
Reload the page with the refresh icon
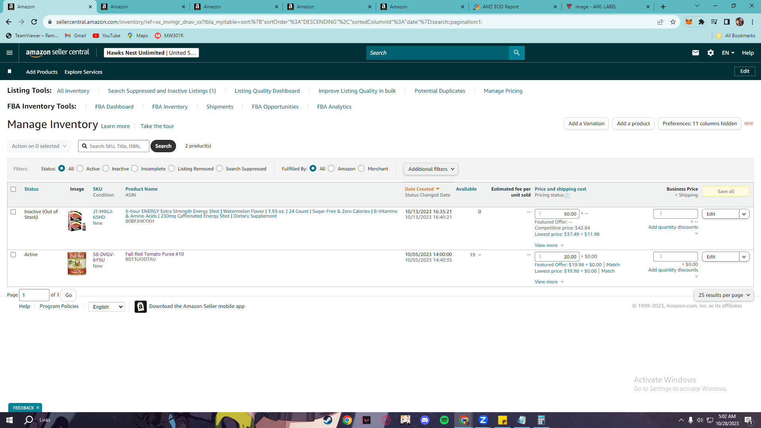34,22
